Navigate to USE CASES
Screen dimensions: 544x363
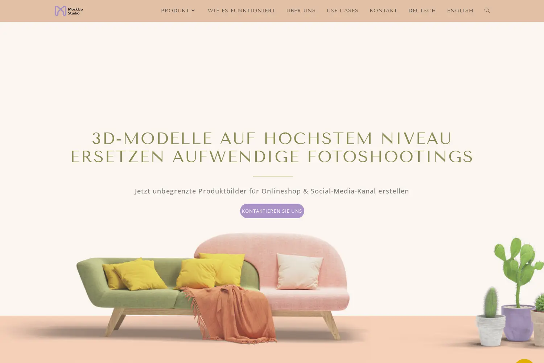(x=342, y=11)
